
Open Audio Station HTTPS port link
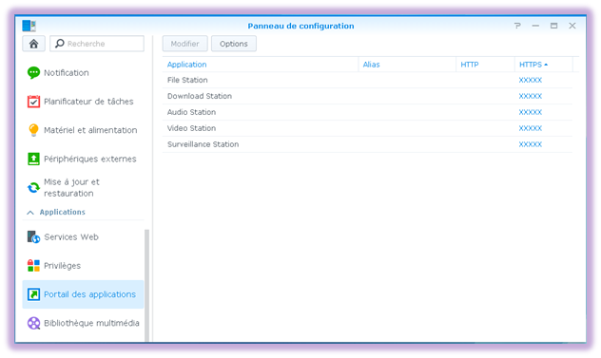pos(530,112)
